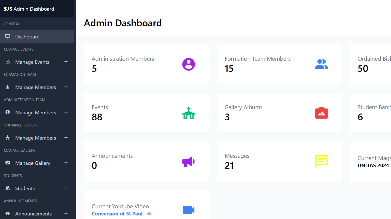Image resolution: width=391 pixels, height=219 pixels.
Task: Click the ADMINISTRATION TEAM section header
Action: (24, 100)
